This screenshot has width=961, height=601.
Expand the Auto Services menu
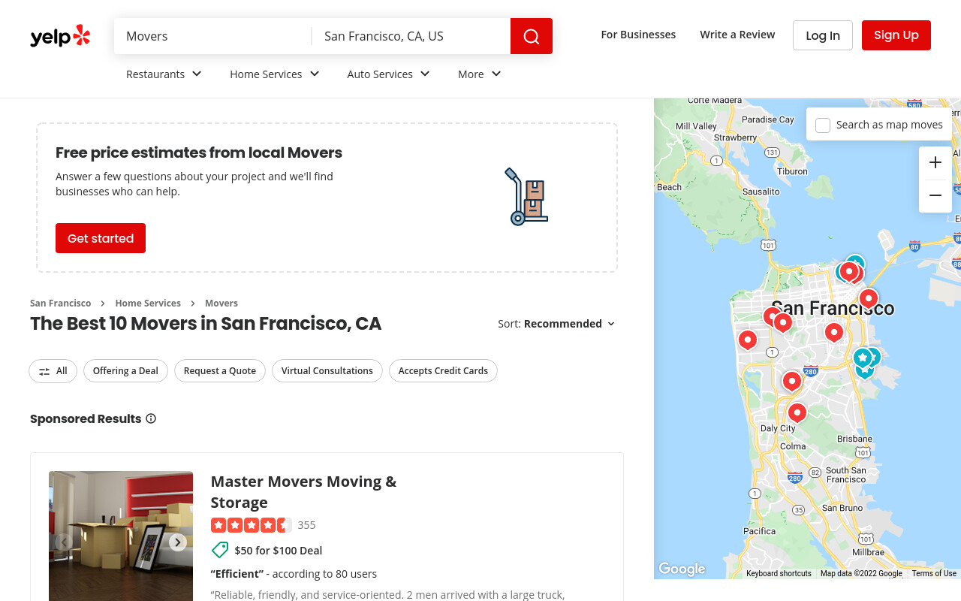coord(389,74)
